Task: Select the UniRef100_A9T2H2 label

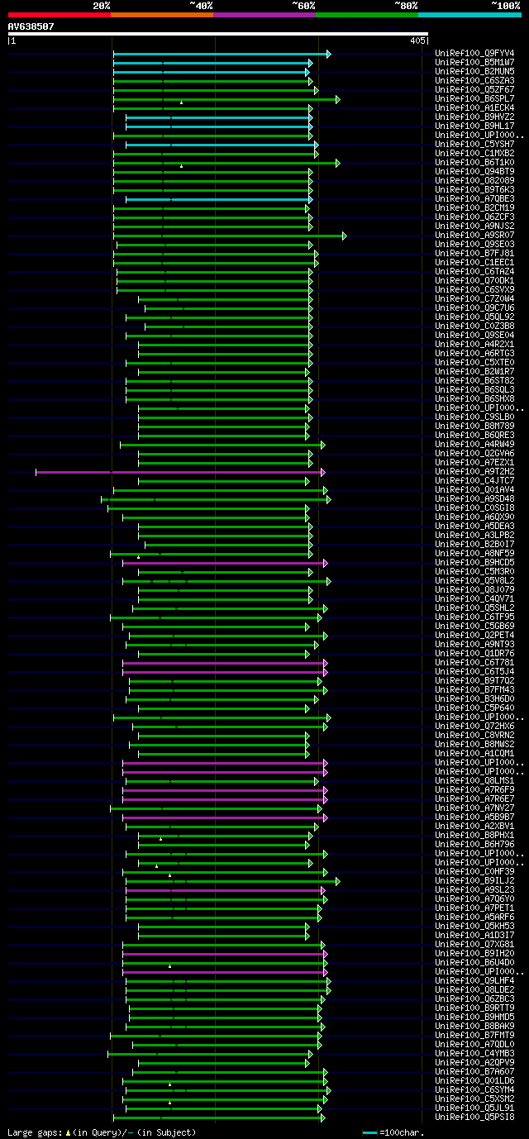Action: [474, 472]
